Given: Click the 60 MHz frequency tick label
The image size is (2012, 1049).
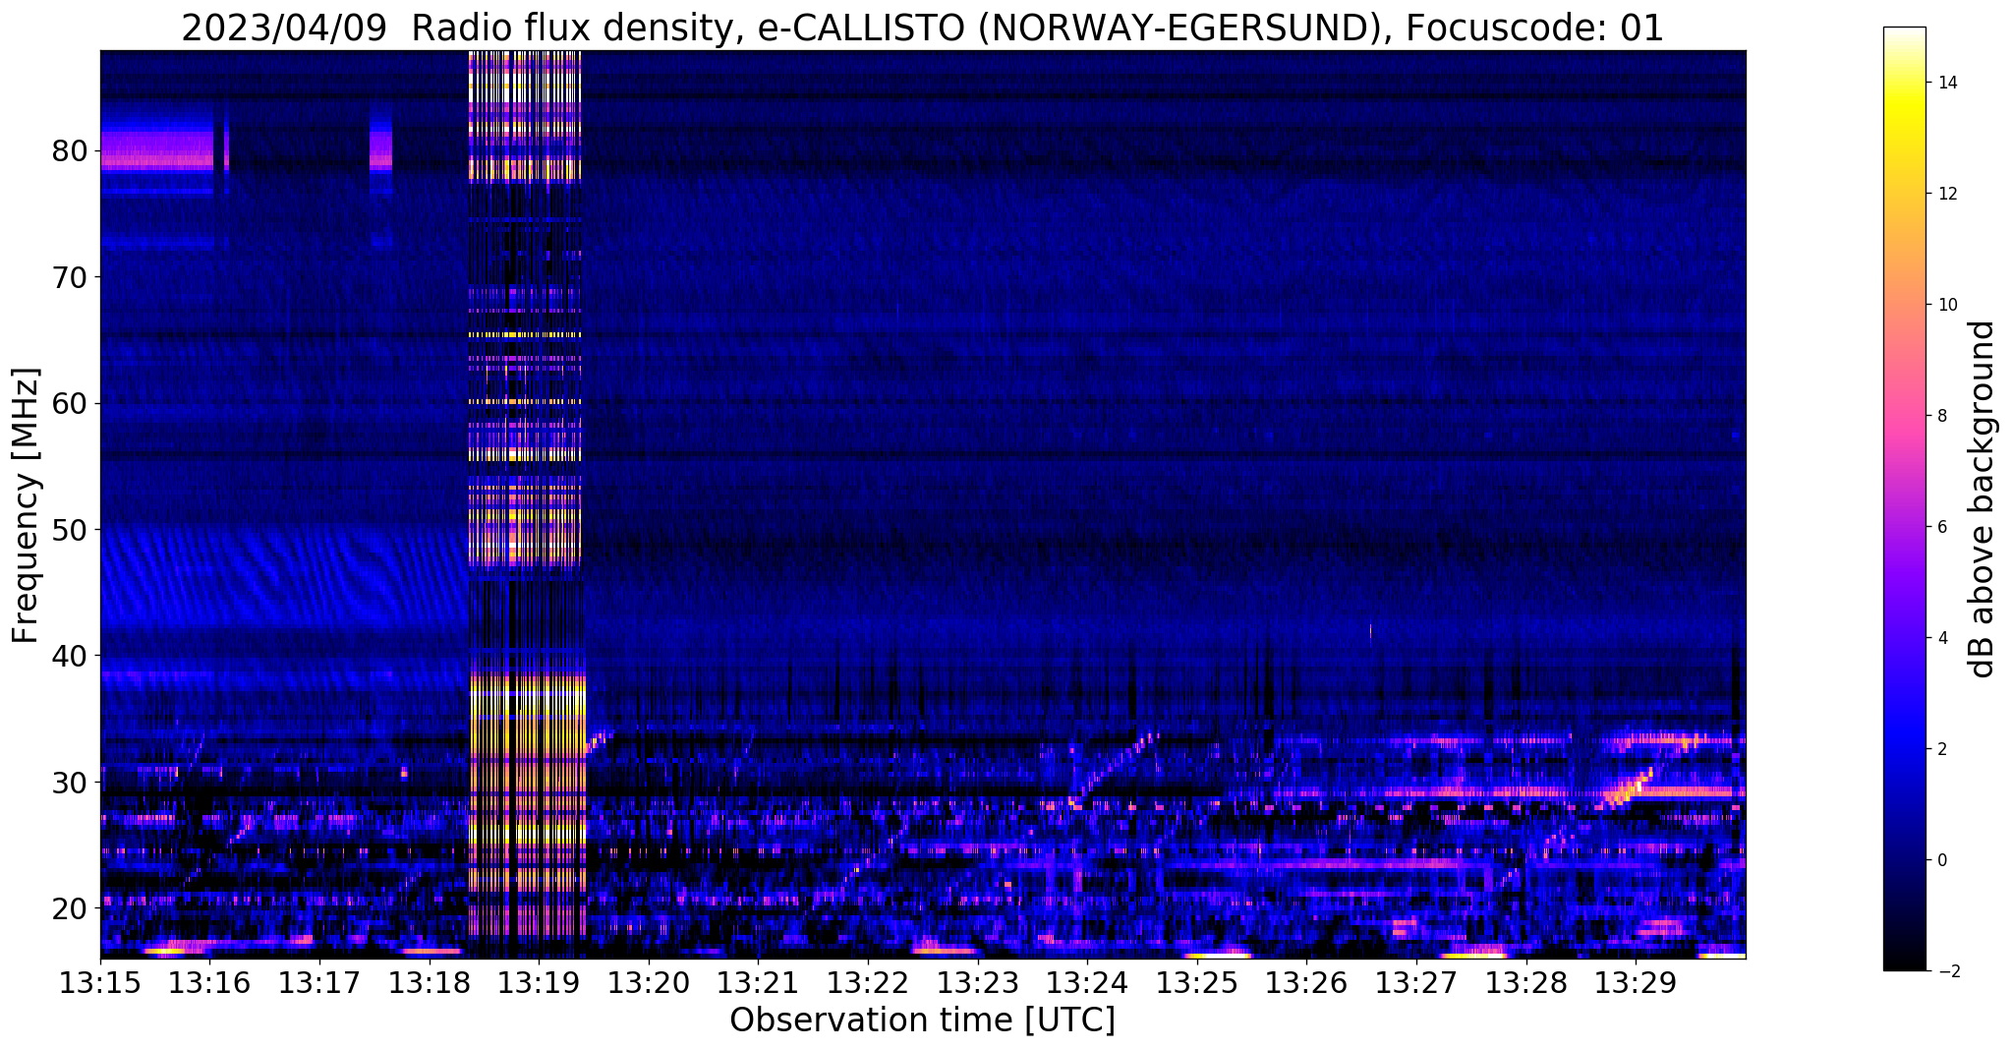Looking at the screenshot, I should coord(69,403).
